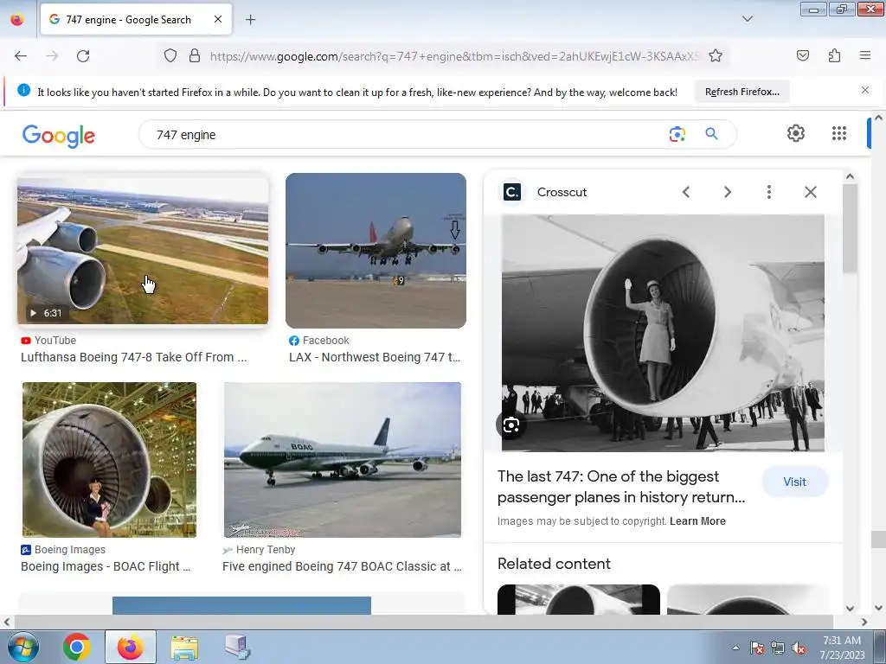The image size is (886, 664).
Task: Open preview panel more options menu
Action: pyautogui.click(x=768, y=192)
